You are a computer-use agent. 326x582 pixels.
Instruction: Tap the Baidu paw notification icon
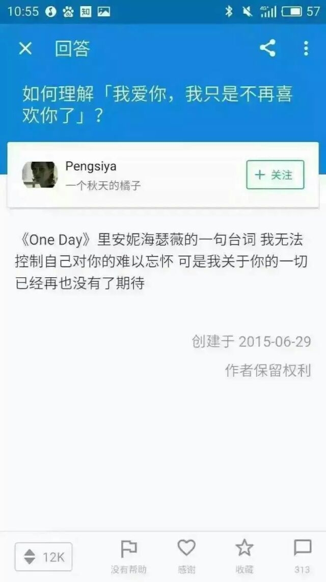pos(68,12)
